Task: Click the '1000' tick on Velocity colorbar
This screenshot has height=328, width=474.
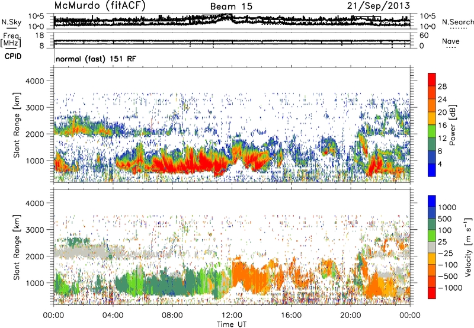Action: (x=447, y=207)
